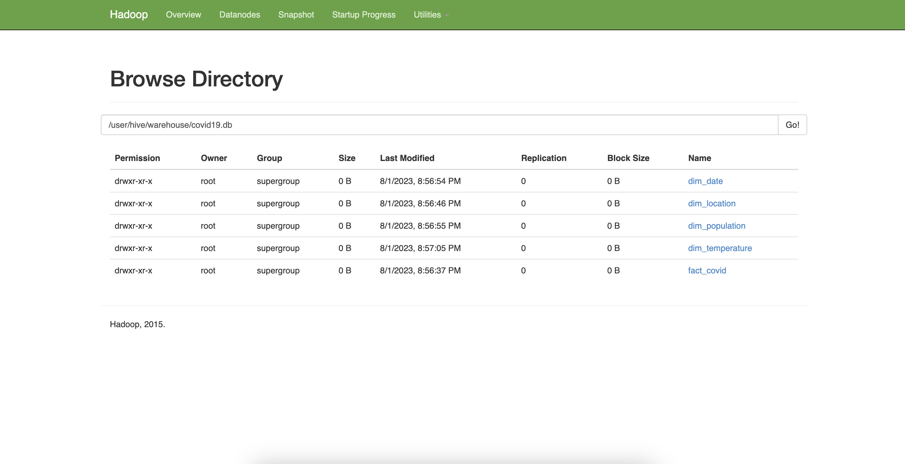
Task: Open the Startup Progress page
Action: tap(364, 15)
